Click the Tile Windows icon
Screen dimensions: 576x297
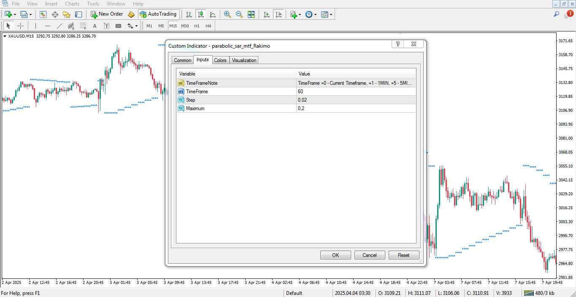click(x=251, y=14)
